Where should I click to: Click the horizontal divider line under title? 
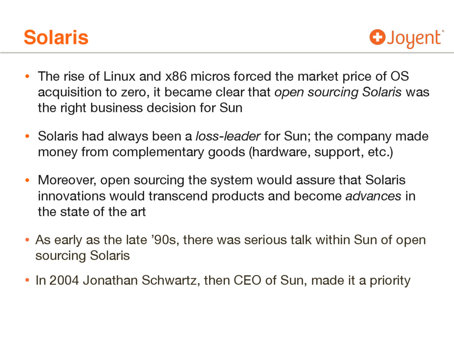coord(227,53)
